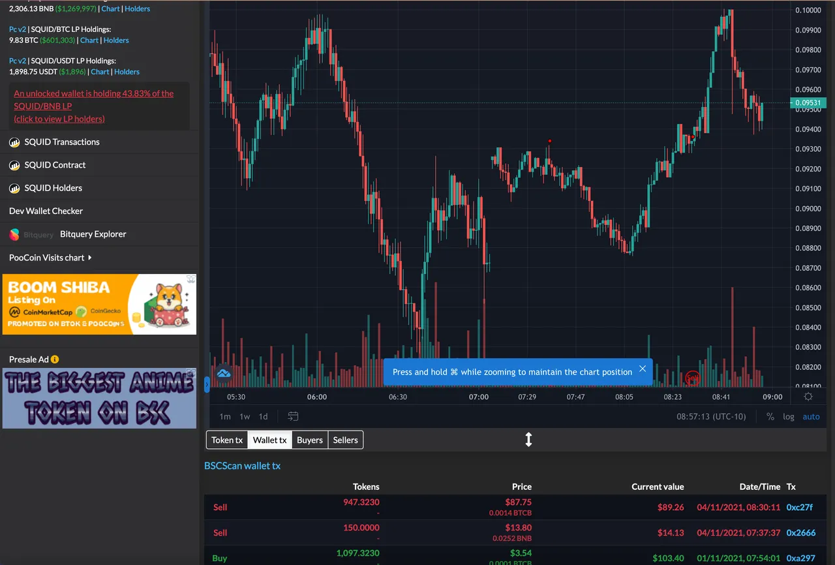The image size is (835, 565).
Task: Toggle auto scale on chart
Action: (x=811, y=416)
